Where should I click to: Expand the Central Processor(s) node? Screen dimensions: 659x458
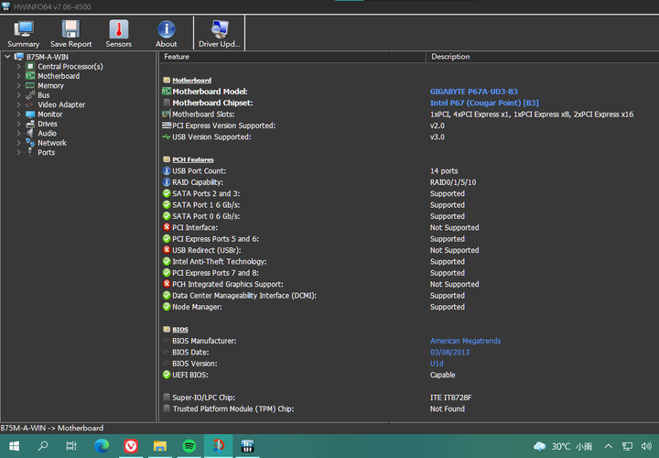19,67
